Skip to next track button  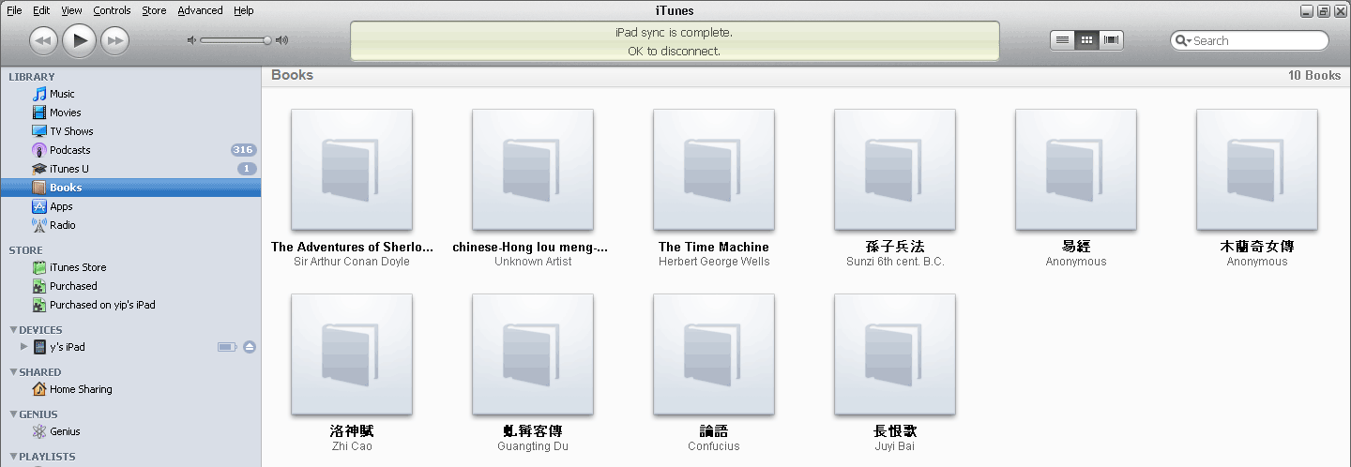pyautogui.click(x=114, y=40)
